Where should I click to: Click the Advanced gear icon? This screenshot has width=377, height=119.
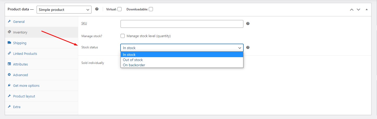pos(9,75)
